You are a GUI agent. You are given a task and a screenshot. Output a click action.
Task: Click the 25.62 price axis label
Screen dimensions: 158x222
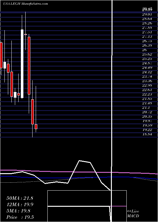click(x=147, y=54)
